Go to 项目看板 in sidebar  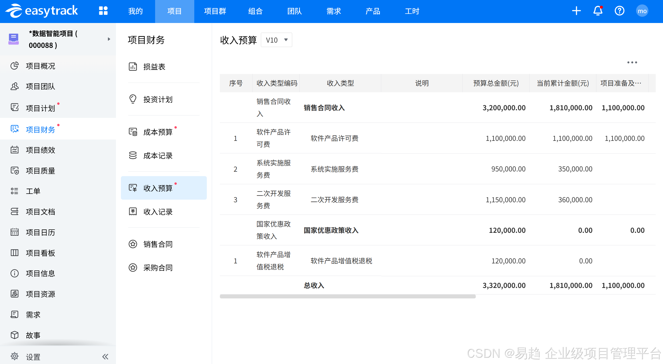tap(40, 253)
